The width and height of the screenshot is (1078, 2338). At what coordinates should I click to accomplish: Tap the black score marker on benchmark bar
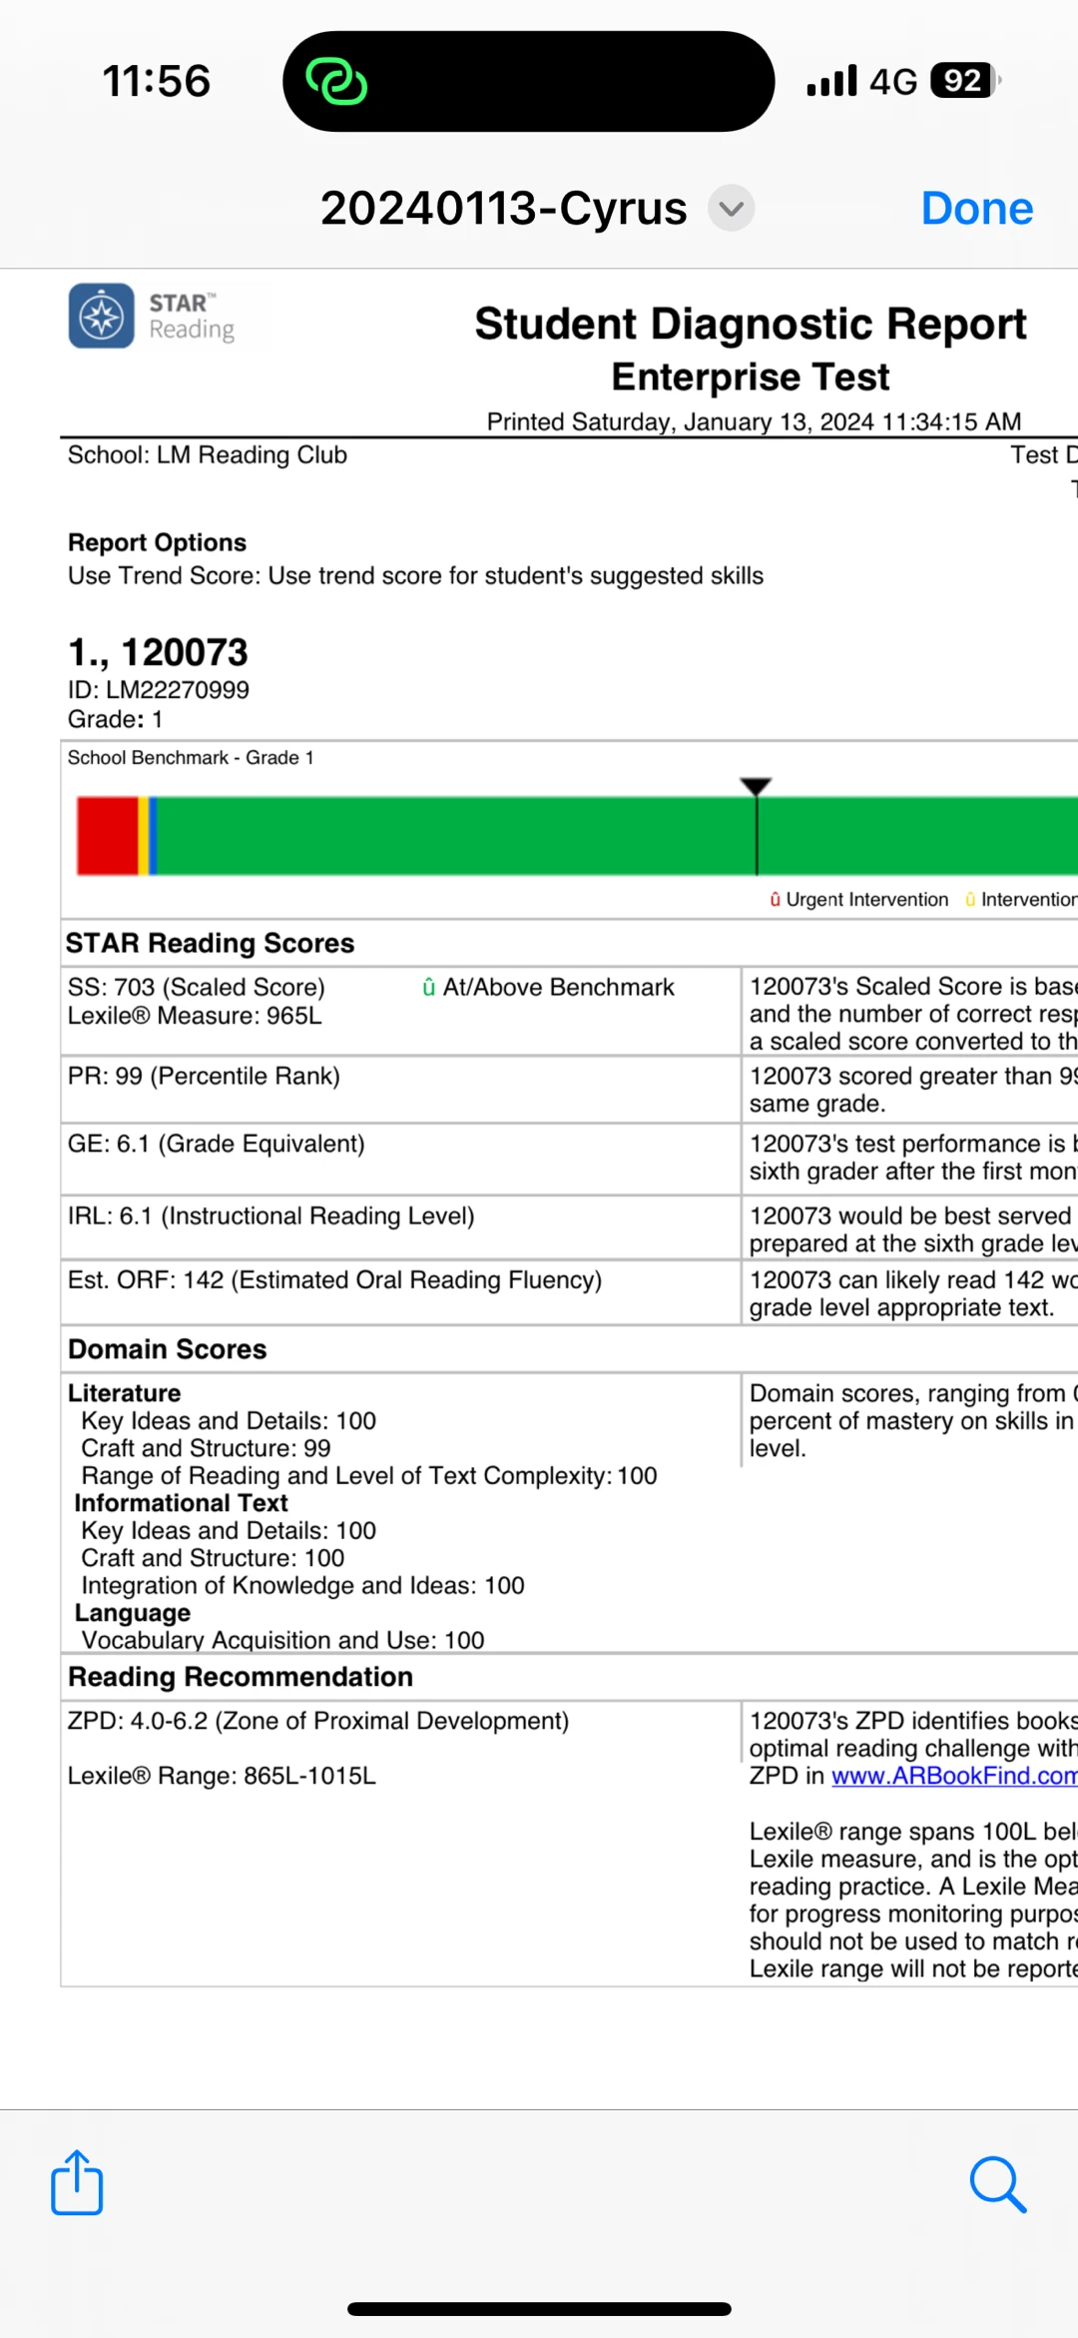tap(756, 825)
